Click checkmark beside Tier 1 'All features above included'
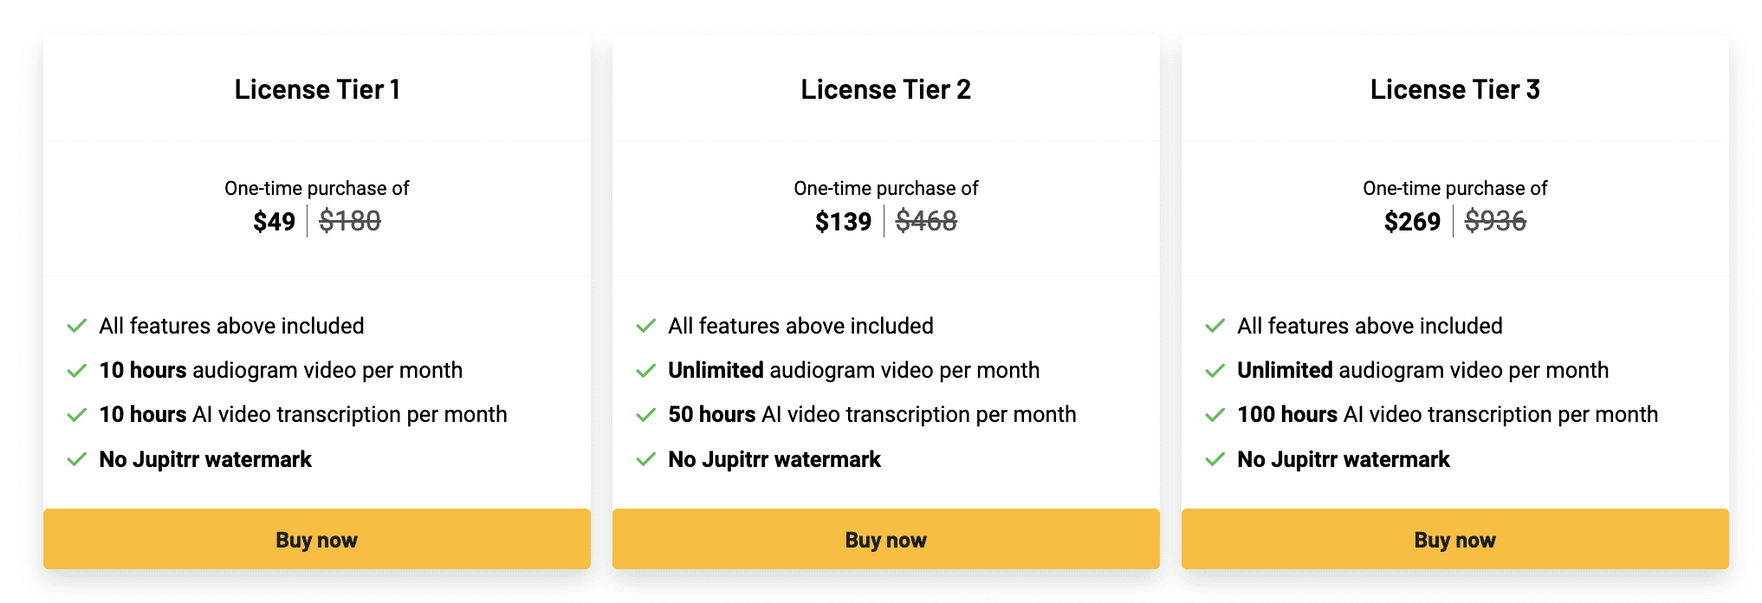 click(77, 326)
